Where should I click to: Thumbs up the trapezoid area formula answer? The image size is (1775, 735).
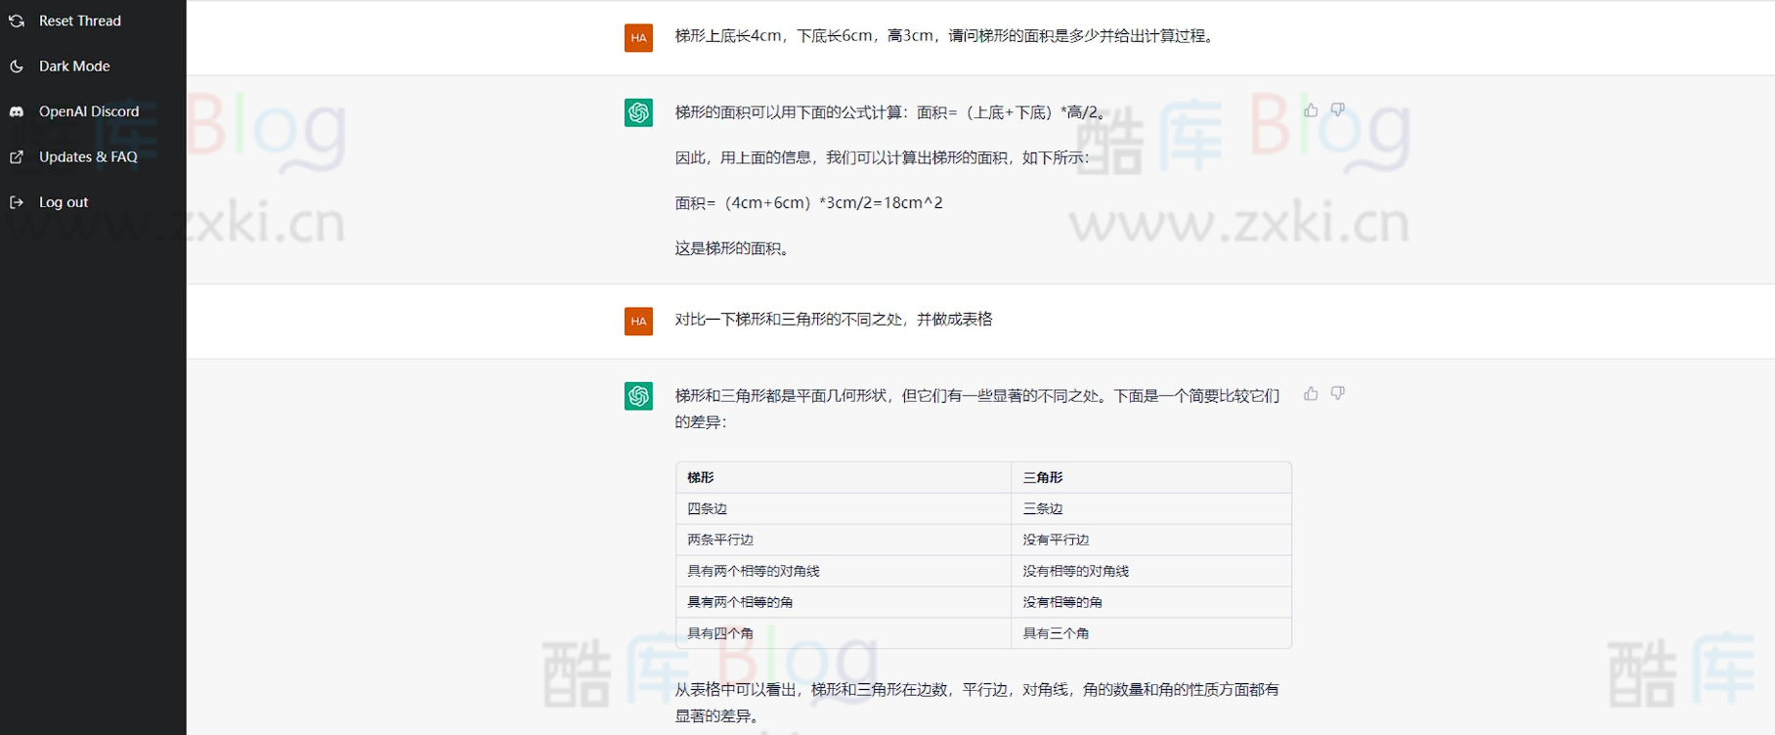click(x=1311, y=110)
